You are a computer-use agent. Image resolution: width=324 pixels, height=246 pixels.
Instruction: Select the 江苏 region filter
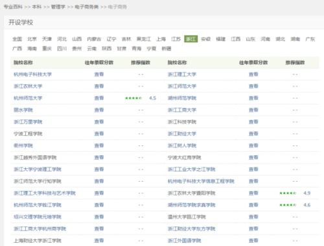tap(176, 39)
